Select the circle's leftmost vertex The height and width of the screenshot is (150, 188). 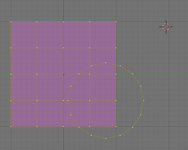click(x=68, y=101)
